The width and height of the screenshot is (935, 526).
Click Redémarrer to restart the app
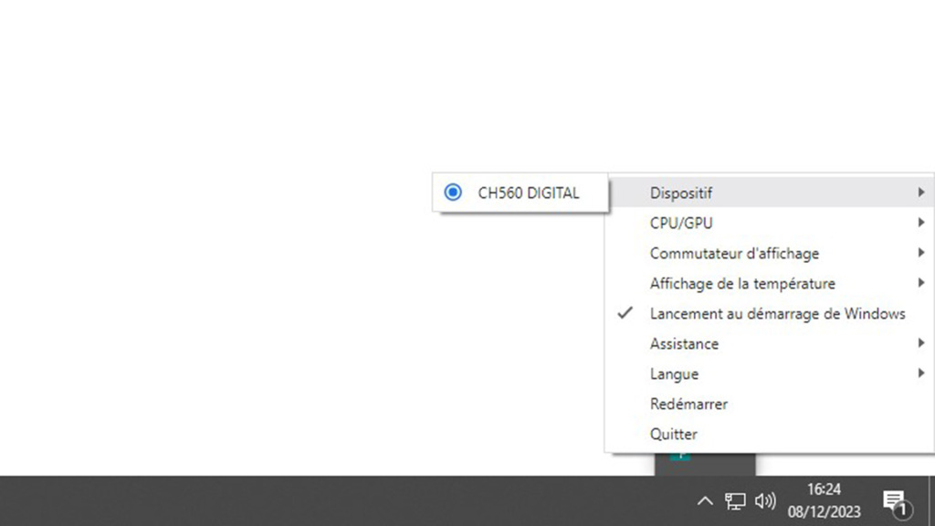coord(688,404)
